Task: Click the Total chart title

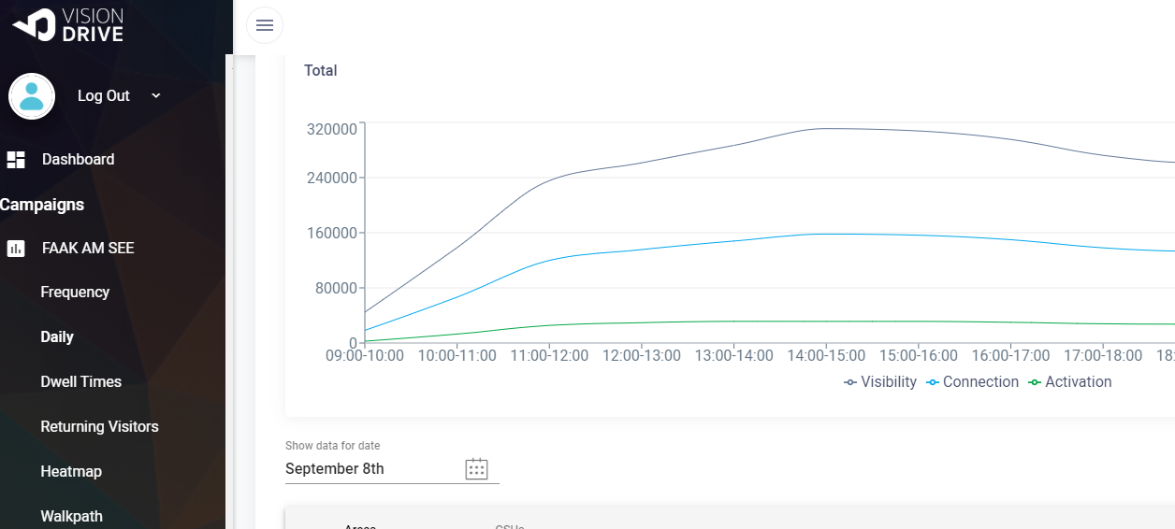Action: pyautogui.click(x=321, y=71)
